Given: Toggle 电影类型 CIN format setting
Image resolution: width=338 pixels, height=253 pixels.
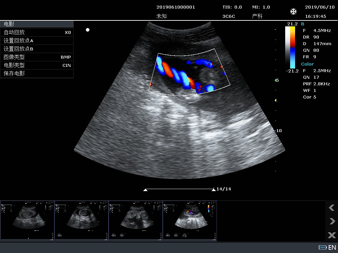Looking at the screenshot, I should point(37,65).
